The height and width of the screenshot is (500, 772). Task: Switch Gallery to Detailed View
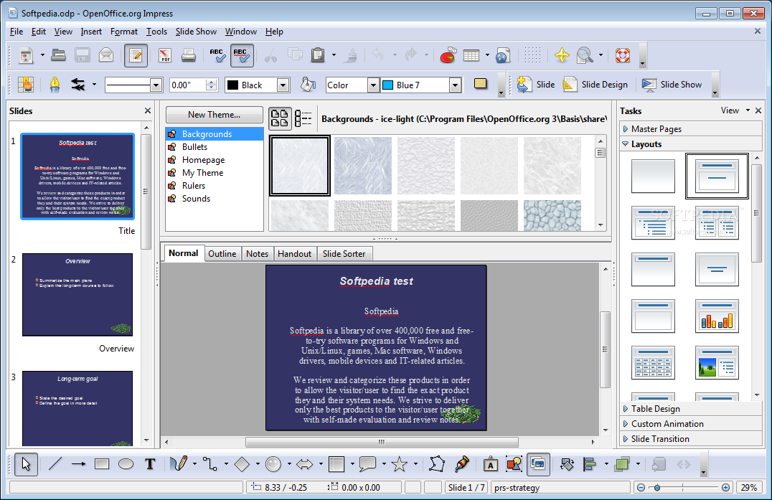coord(303,118)
